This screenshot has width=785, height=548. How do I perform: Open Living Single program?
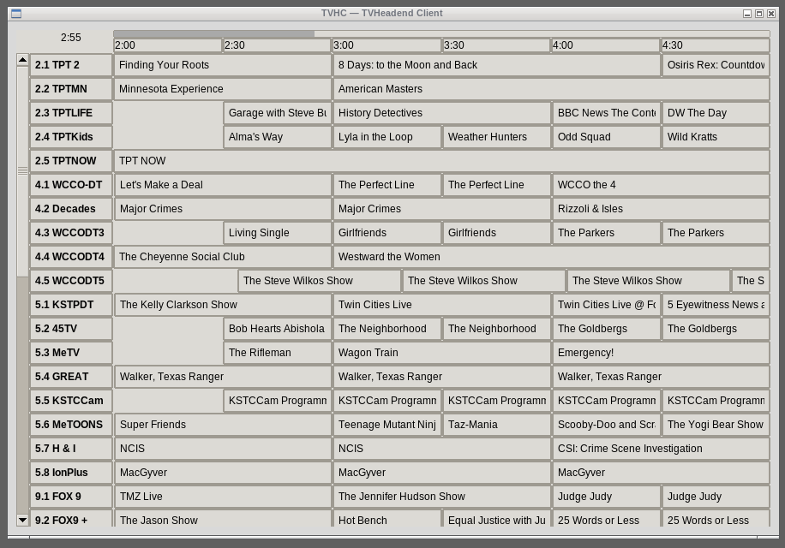278,233
